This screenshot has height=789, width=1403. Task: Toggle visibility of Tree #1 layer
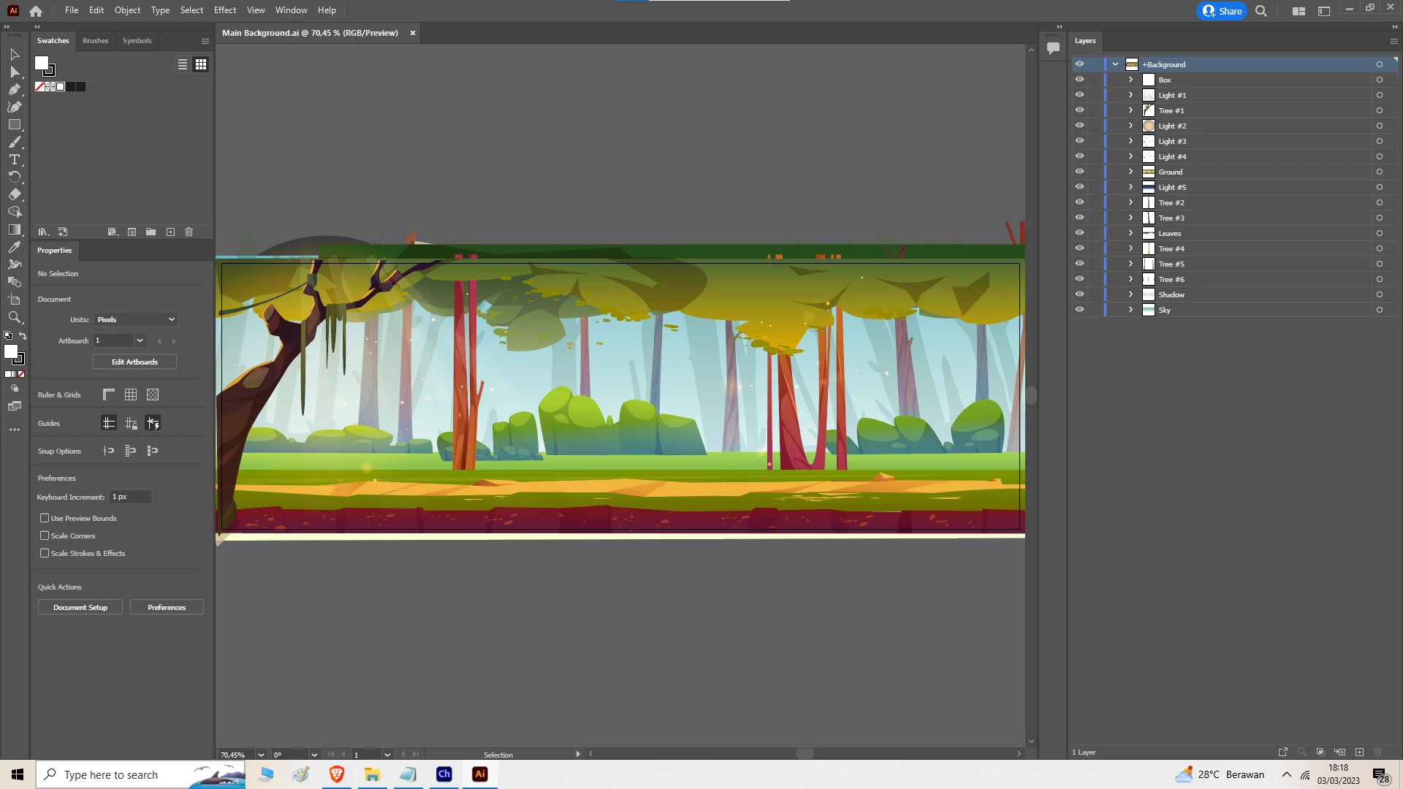click(1079, 110)
